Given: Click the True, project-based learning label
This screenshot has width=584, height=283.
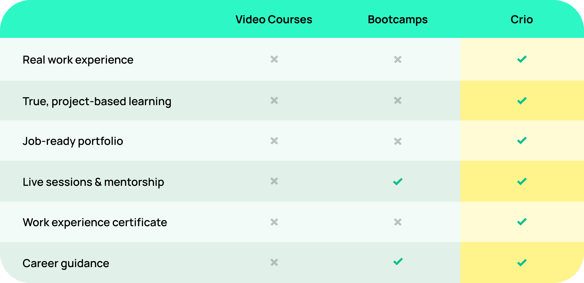Looking at the screenshot, I should [x=97, y=102].
